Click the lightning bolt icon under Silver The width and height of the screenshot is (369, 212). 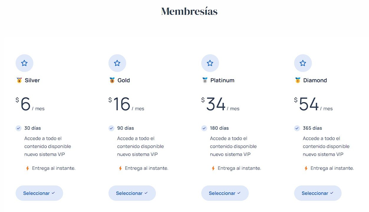(27, 168)
